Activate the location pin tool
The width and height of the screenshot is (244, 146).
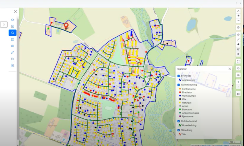238,28
